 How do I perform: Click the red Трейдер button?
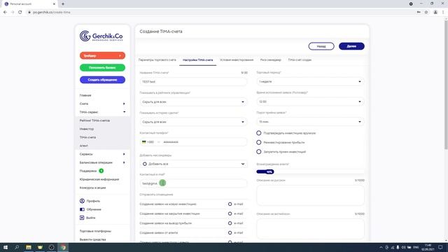pos(102,56)
